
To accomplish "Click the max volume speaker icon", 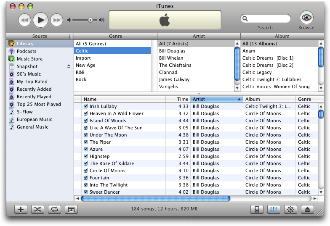I will 102,20.
